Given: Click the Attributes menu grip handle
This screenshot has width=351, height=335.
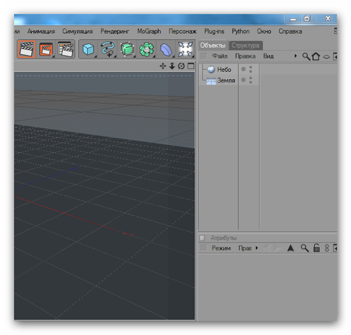Looking at the screenshot, I should (x=203, y=247).
